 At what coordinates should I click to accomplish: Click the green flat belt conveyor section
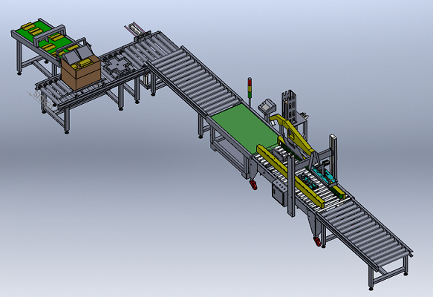tap(244, 128)
